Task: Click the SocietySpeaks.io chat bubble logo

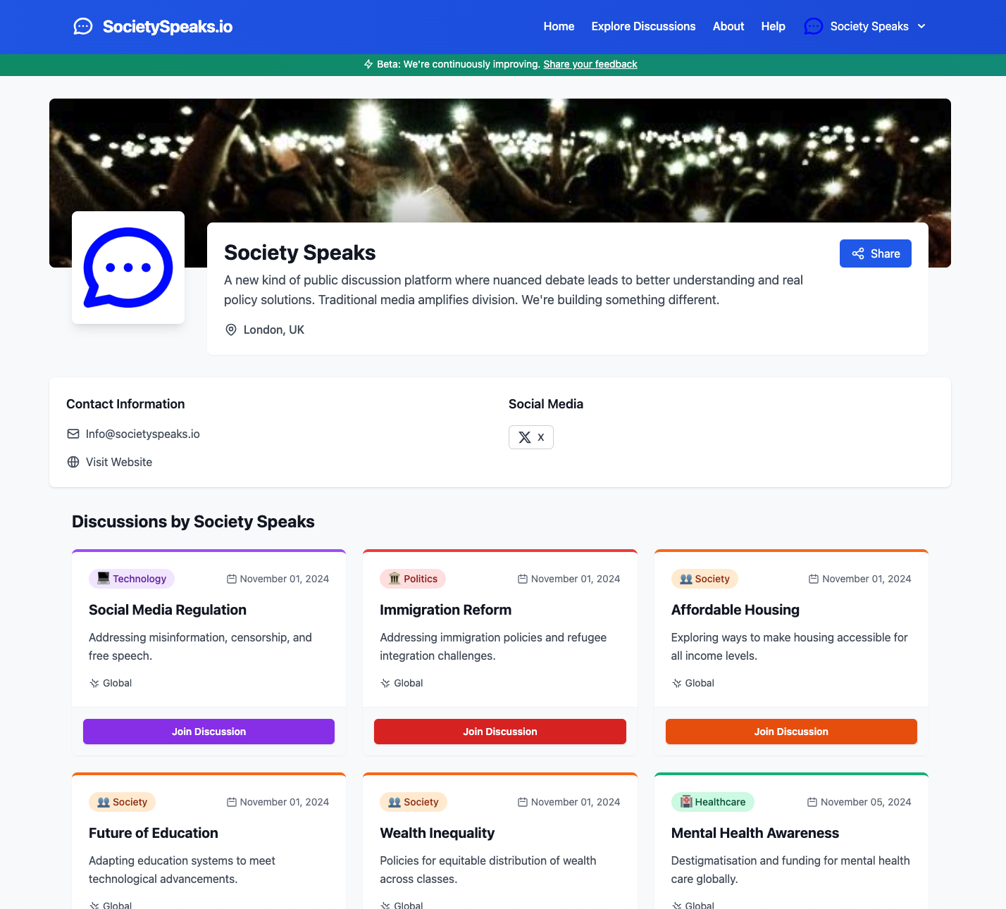Action: pos(83,27)
